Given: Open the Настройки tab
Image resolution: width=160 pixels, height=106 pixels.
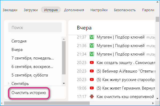Looking at the screenshot, I should (x=99, y=10).
